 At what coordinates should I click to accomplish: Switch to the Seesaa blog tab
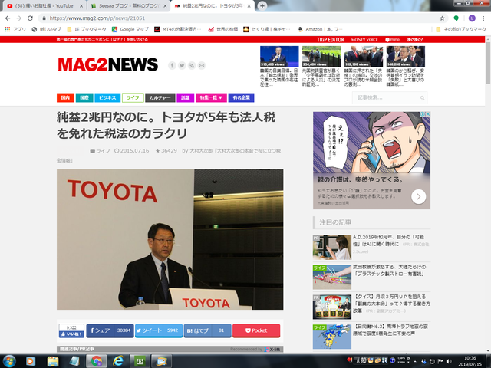click(129, 6)
